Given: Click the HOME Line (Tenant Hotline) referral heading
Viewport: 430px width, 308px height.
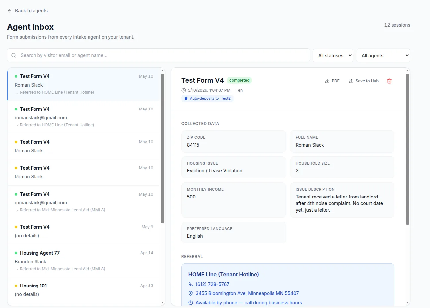Looking at the screenshot, I should click(224, 274).
